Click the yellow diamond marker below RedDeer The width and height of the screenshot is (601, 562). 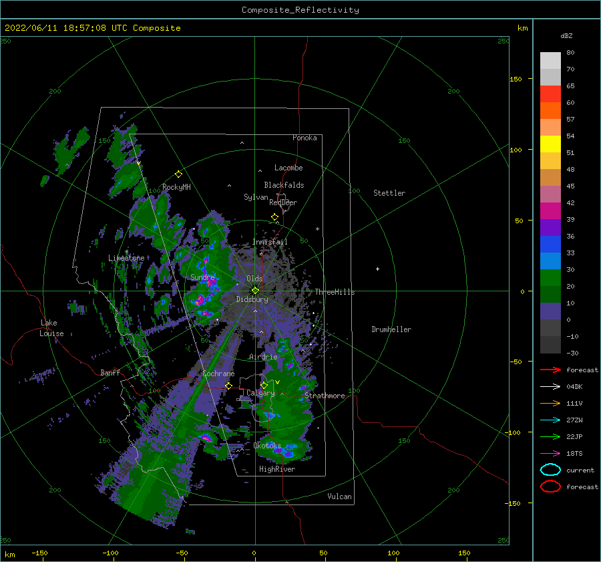(275, 217)
